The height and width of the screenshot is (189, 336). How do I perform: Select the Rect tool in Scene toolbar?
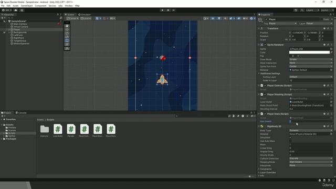[67, 40]
